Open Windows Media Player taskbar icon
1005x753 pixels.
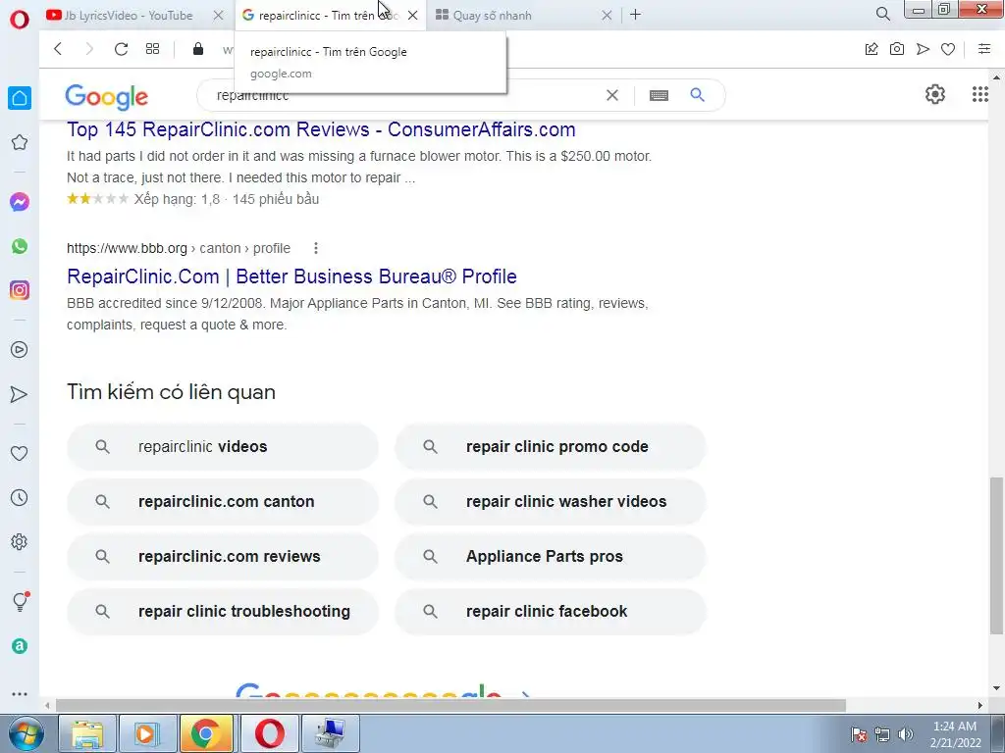point(147,733)
